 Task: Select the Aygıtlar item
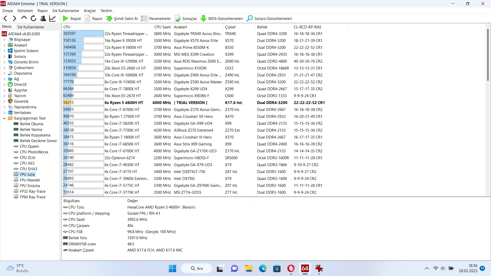pos(18,90)
